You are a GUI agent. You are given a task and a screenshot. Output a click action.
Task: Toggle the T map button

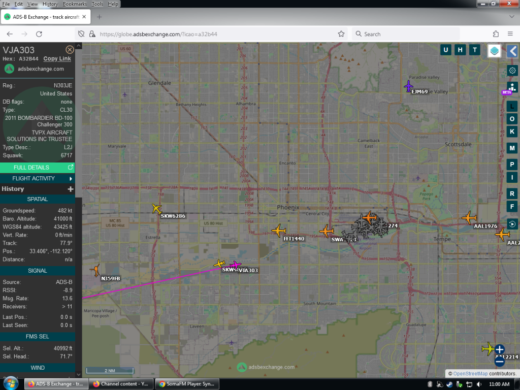tap(475, 50)
